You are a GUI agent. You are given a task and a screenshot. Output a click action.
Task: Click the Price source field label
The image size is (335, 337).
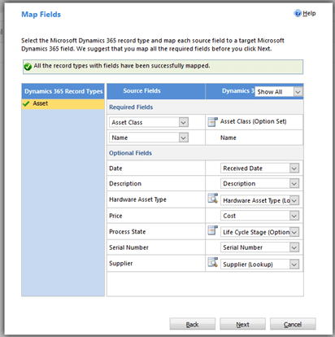pos(115,216)
